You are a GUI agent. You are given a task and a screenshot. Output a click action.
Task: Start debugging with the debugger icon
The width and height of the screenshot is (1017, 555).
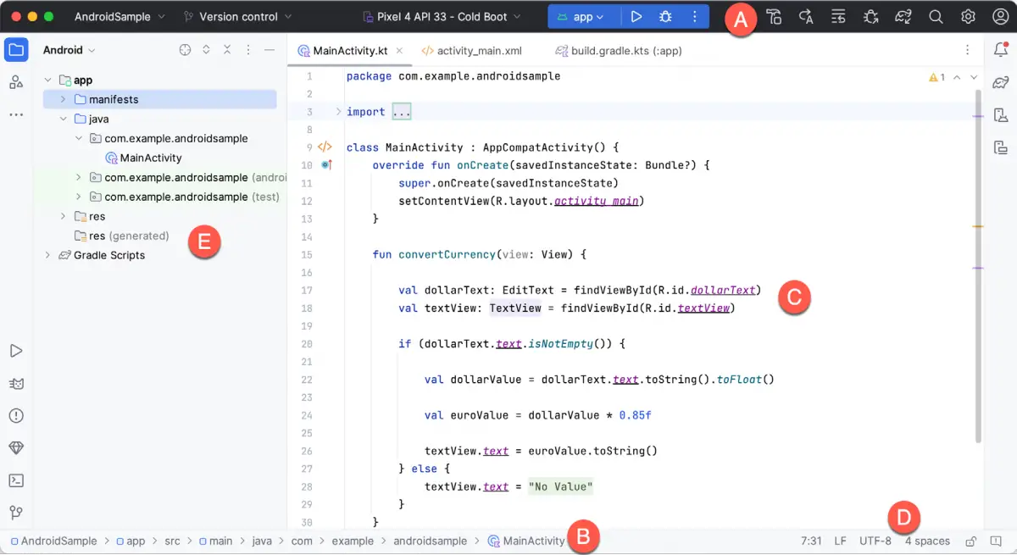665,16
